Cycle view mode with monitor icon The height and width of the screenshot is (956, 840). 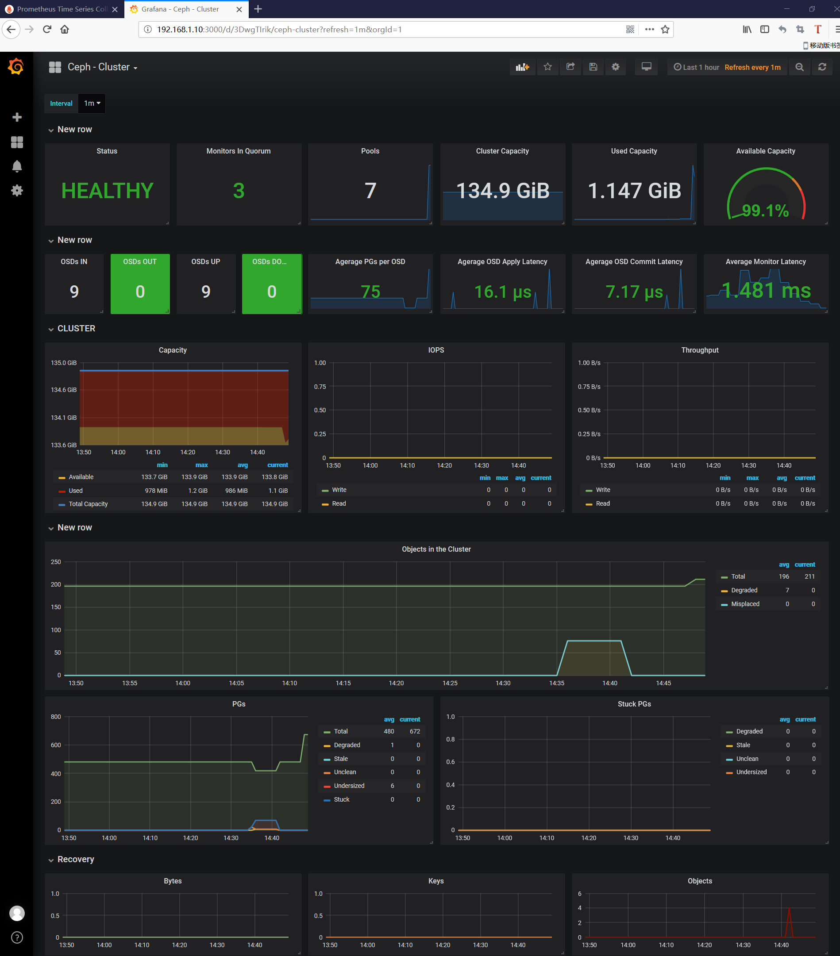coord(646,67)
